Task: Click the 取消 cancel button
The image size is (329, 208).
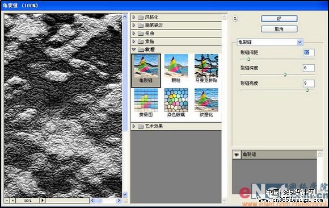Action: point(279,29)
